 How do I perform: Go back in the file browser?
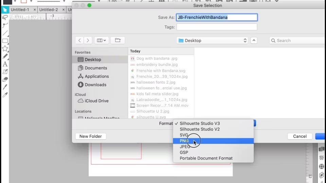click(x=79, y=40)
